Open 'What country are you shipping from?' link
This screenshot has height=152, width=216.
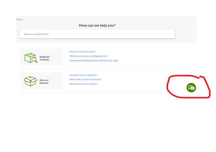(88, 56)
